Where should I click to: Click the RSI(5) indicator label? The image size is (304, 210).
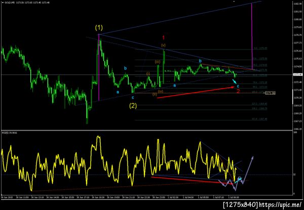click(4, 133)
